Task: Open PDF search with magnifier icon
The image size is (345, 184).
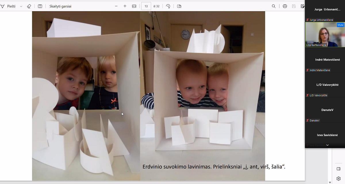Action: click(274, 6)
